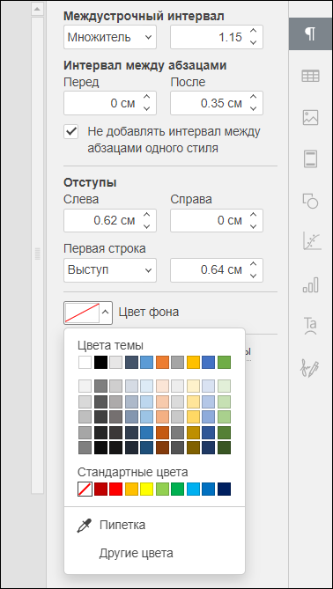
Task: Click the Пипетка eyedropper icon
Action: 84,526
